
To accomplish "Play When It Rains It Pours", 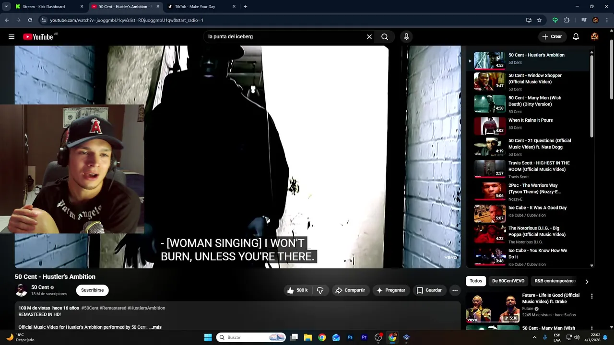I will click(528, 126).
